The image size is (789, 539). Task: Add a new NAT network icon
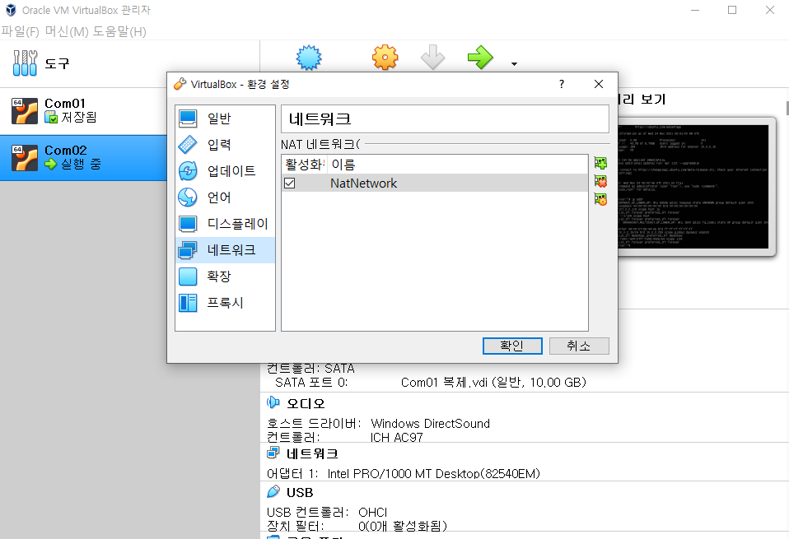600,163
